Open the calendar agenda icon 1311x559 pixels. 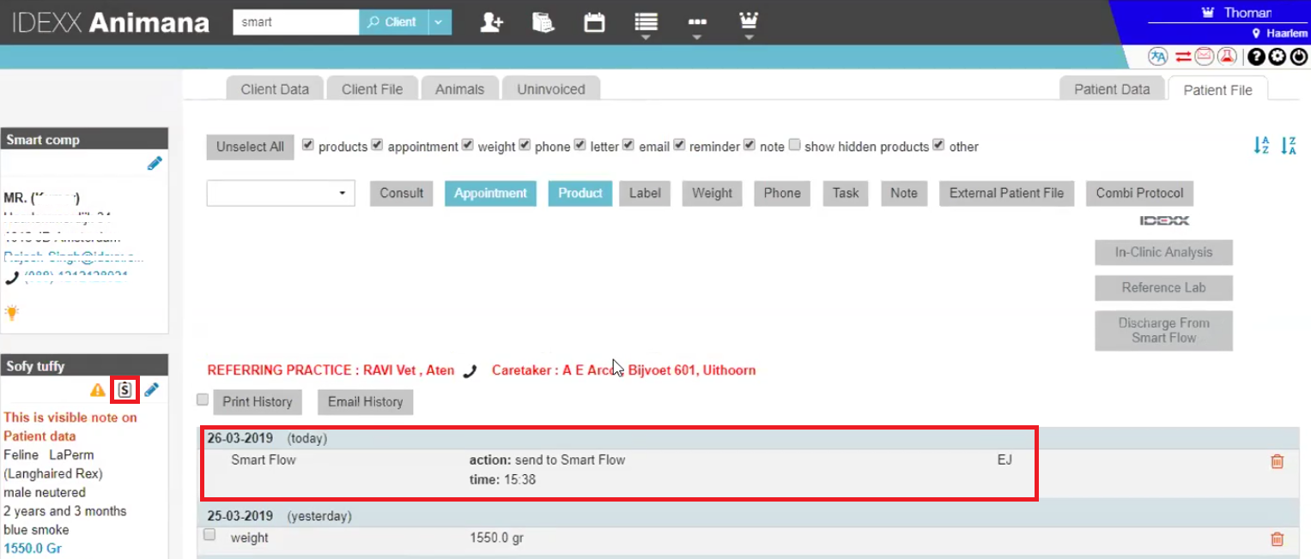tap(594, 22)
